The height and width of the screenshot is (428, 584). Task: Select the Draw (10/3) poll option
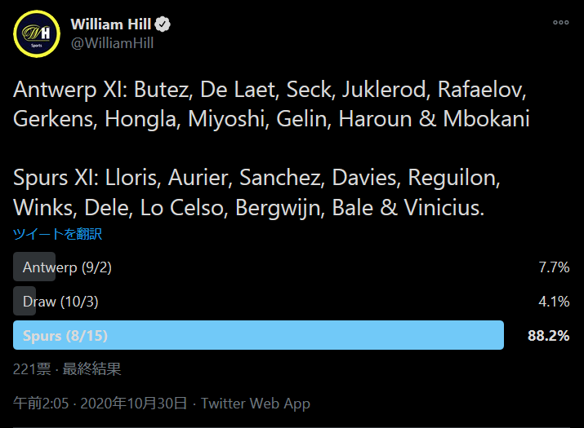coord(60,302)
